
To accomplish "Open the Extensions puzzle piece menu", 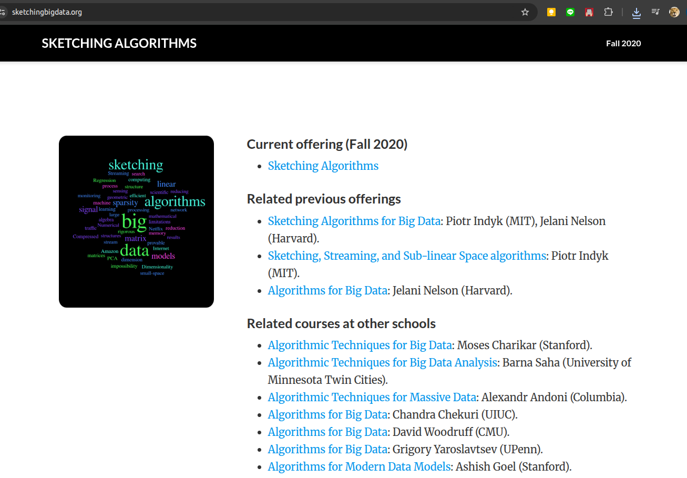I will [x=608, y=12].
